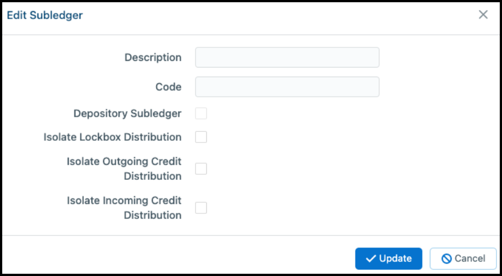Click the Edit Subledger dialog title
Viewport: 502px width, 276px height.
coord(45,15)
